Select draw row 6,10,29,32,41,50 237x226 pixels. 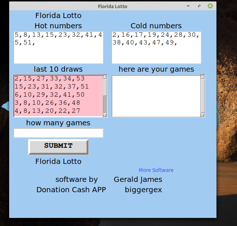click(50, 94)
